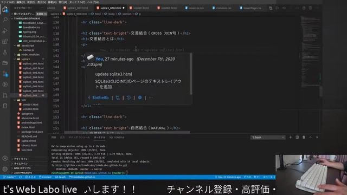Screen dimensions: 347x195
Task: Open the Source Control view with badge
Action: [5, 74]
